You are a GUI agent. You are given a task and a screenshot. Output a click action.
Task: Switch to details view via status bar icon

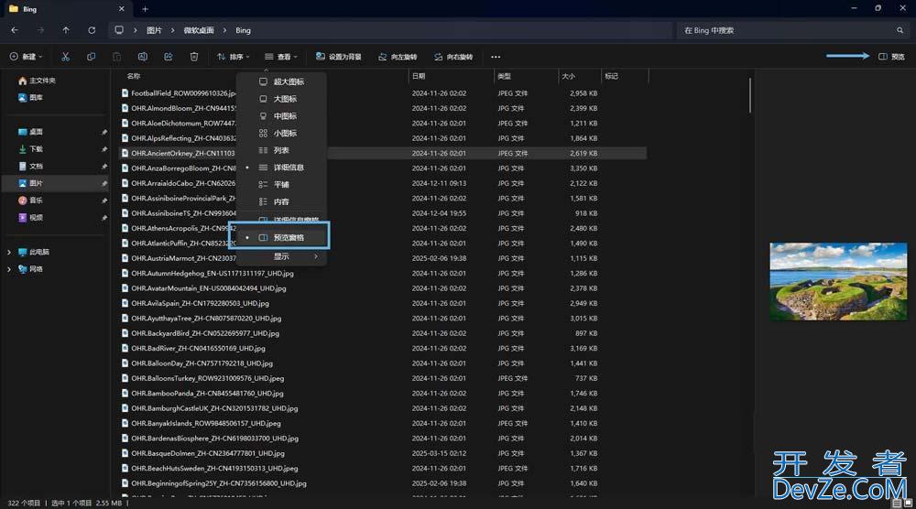[897, 504]
